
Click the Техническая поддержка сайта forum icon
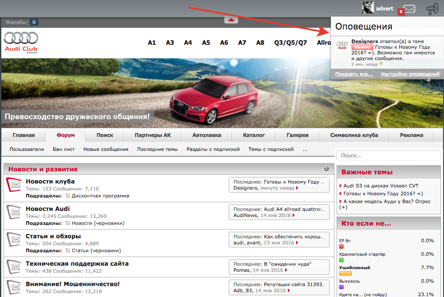(14, 267)
